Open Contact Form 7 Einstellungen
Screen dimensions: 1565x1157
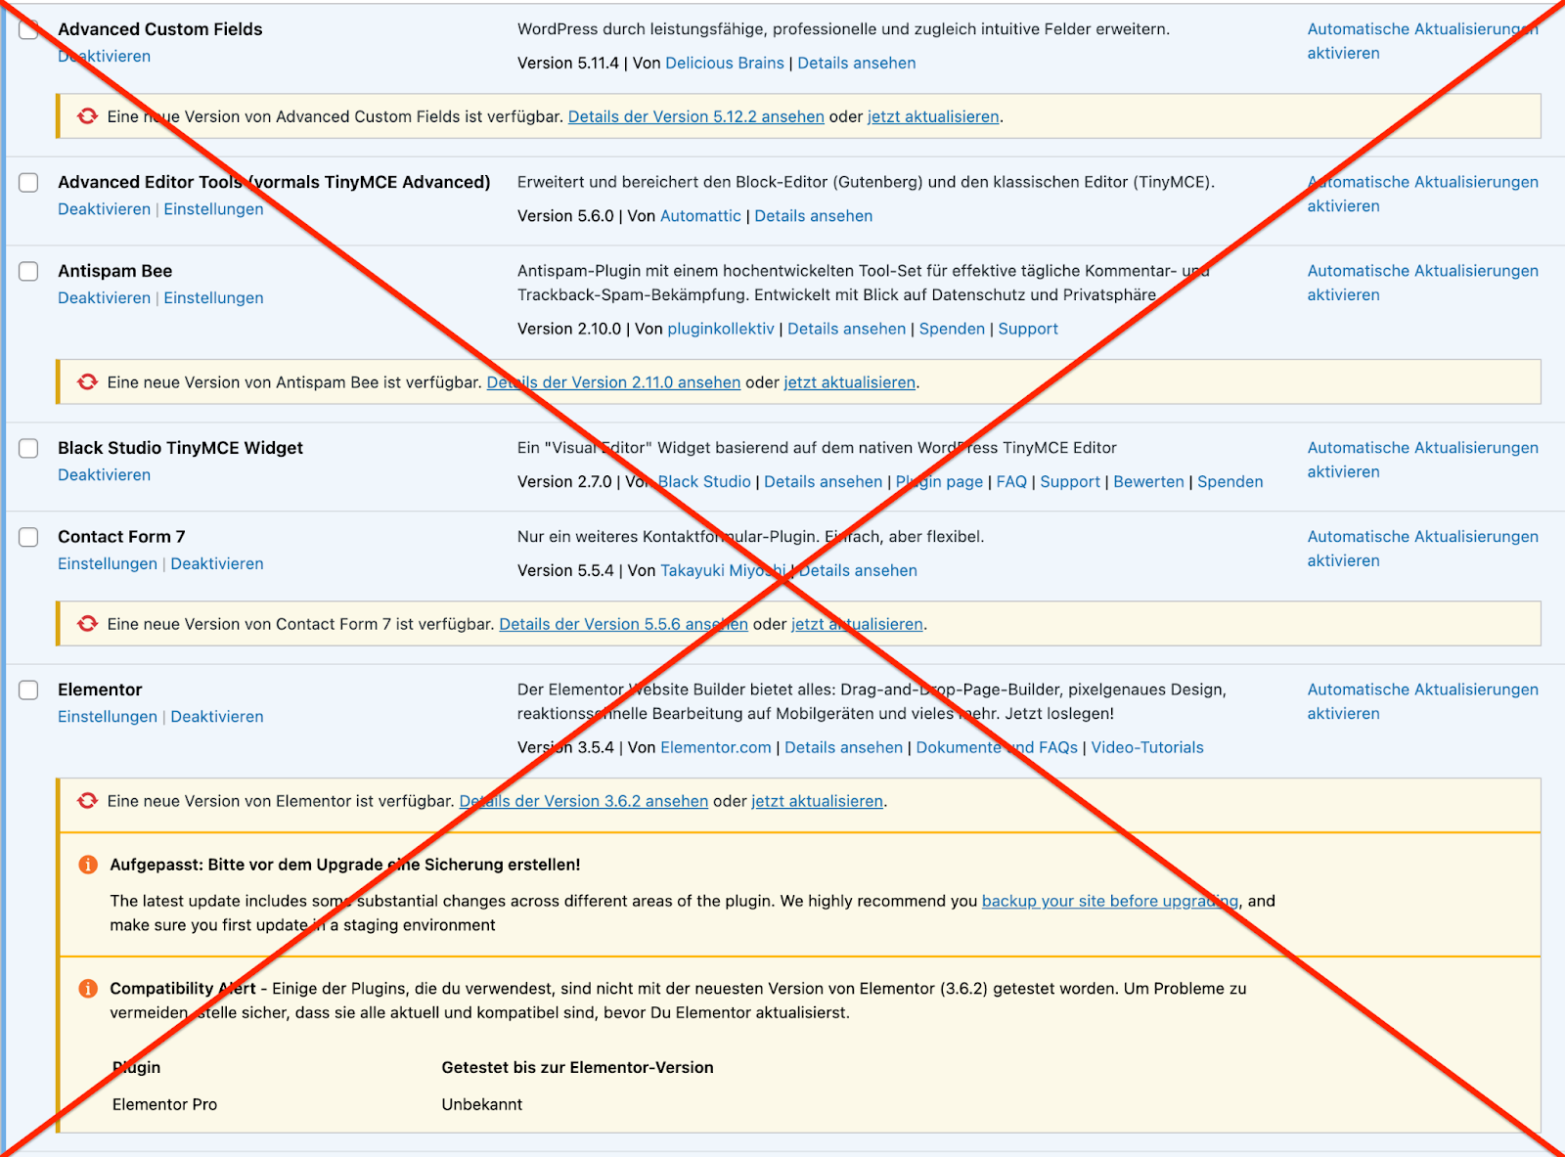coord(108,564)
